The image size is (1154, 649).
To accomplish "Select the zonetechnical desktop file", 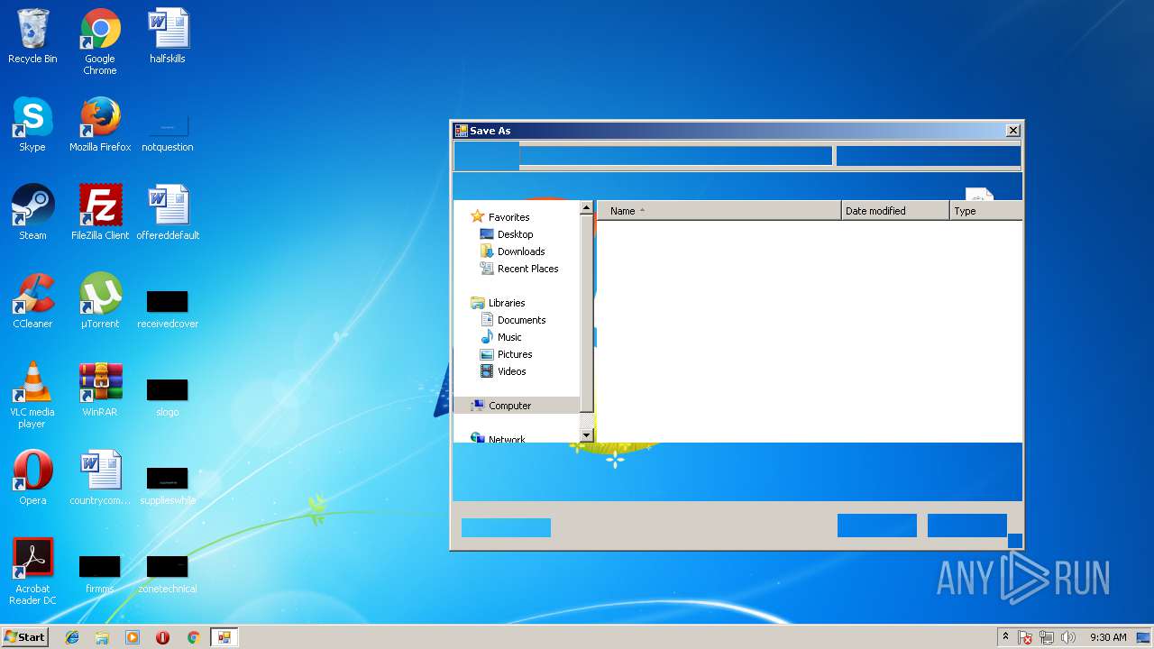I will pos(168,572).
